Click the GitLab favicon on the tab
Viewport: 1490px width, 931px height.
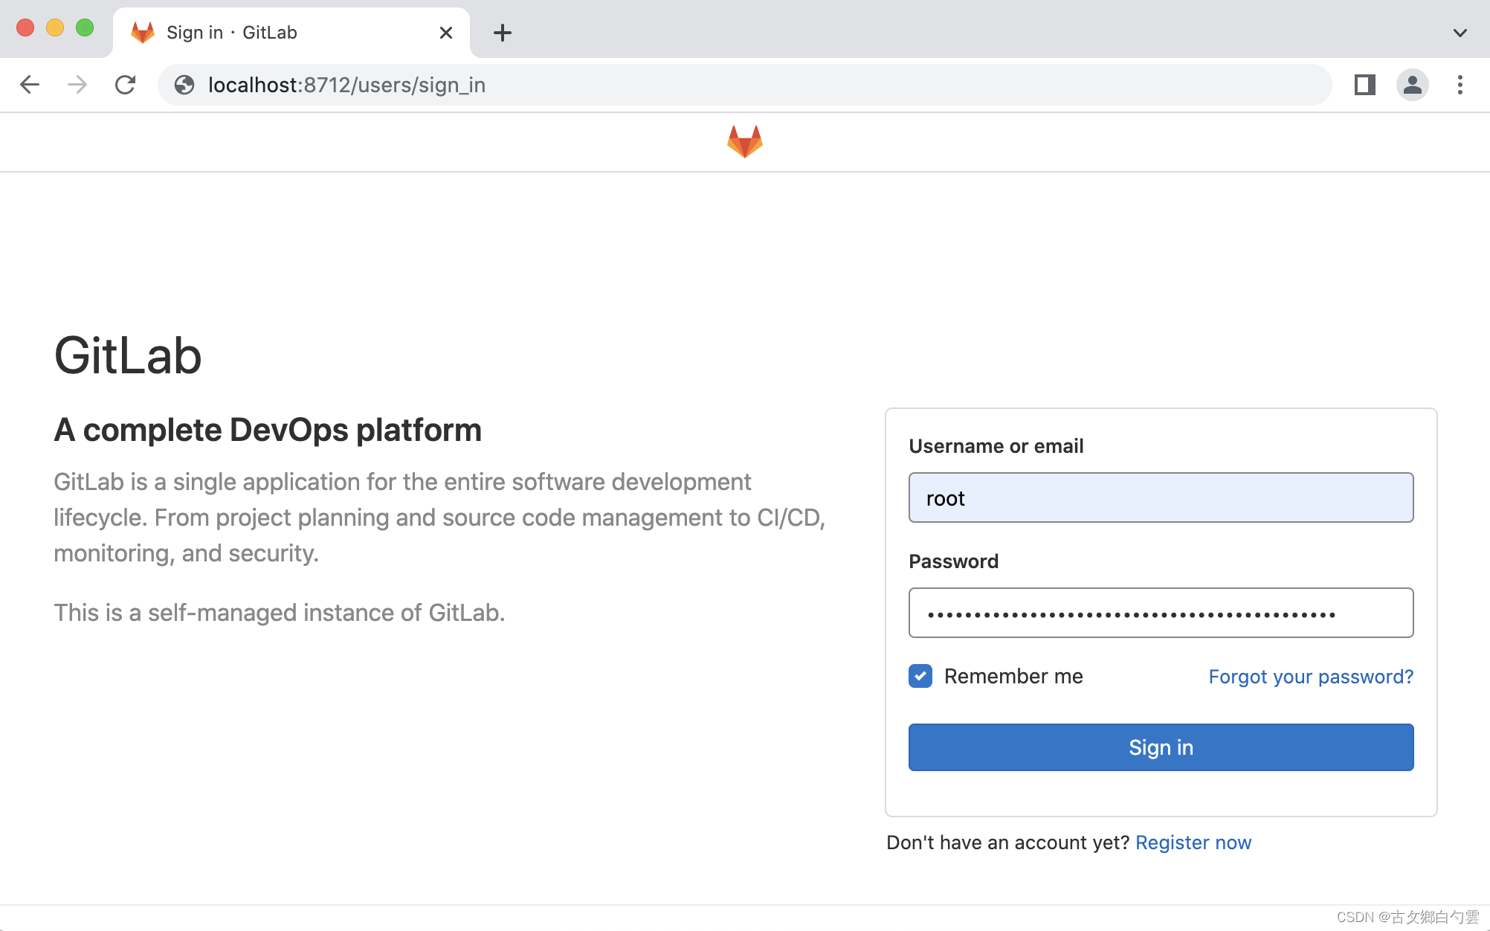(x=142, y=33)
